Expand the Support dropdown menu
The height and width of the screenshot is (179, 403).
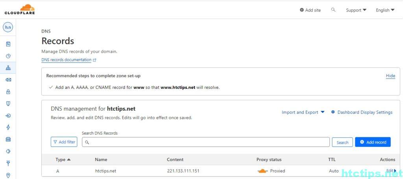click(356, 10)
